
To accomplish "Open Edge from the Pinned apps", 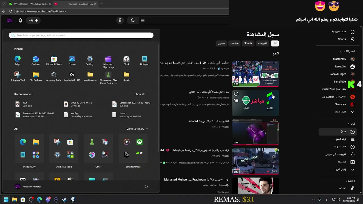I will coord(18,60).
